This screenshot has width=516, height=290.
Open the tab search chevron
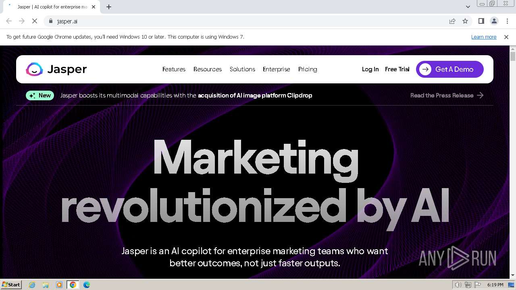pos(468,6)
